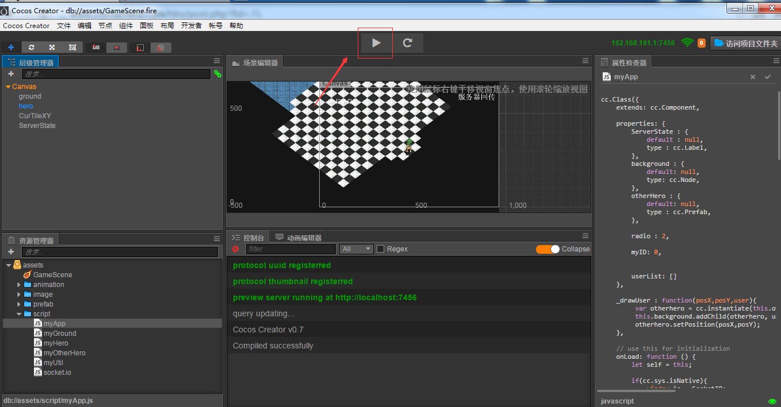Add a node with the hierarchy plus icon
This screenshot has height=407, width=781.
[x=11, y=73]
